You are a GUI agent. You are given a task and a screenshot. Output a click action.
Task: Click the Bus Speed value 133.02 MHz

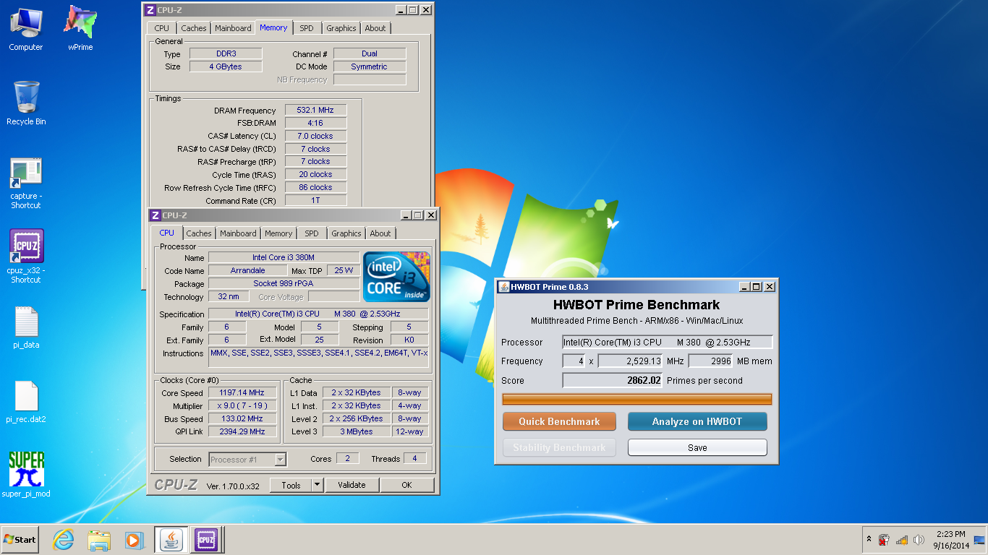242,418
